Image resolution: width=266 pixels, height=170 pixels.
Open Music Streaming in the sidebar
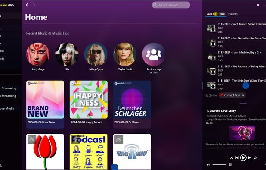(x=8, y=88)
